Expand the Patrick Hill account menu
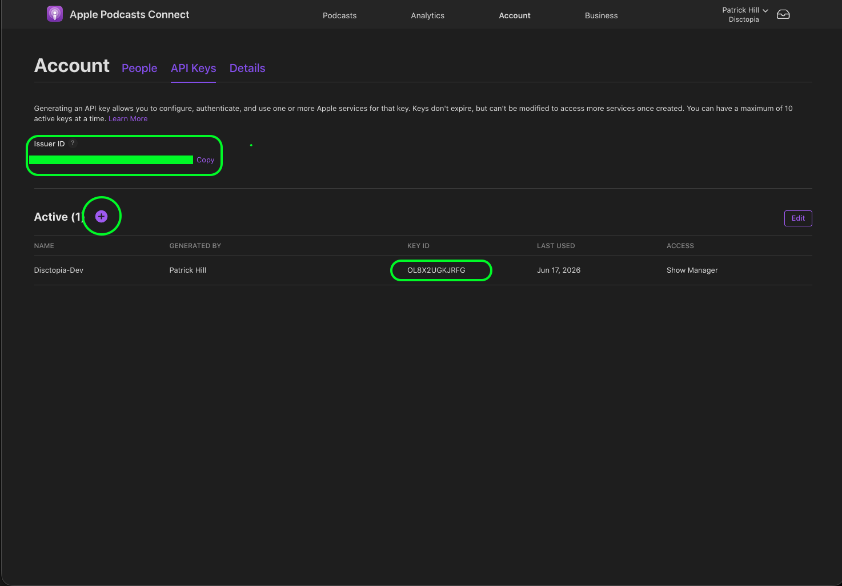The image size is (842, 586). (x=745, y=10)
